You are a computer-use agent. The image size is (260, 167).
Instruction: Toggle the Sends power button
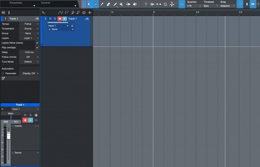(x=13, y=153)
